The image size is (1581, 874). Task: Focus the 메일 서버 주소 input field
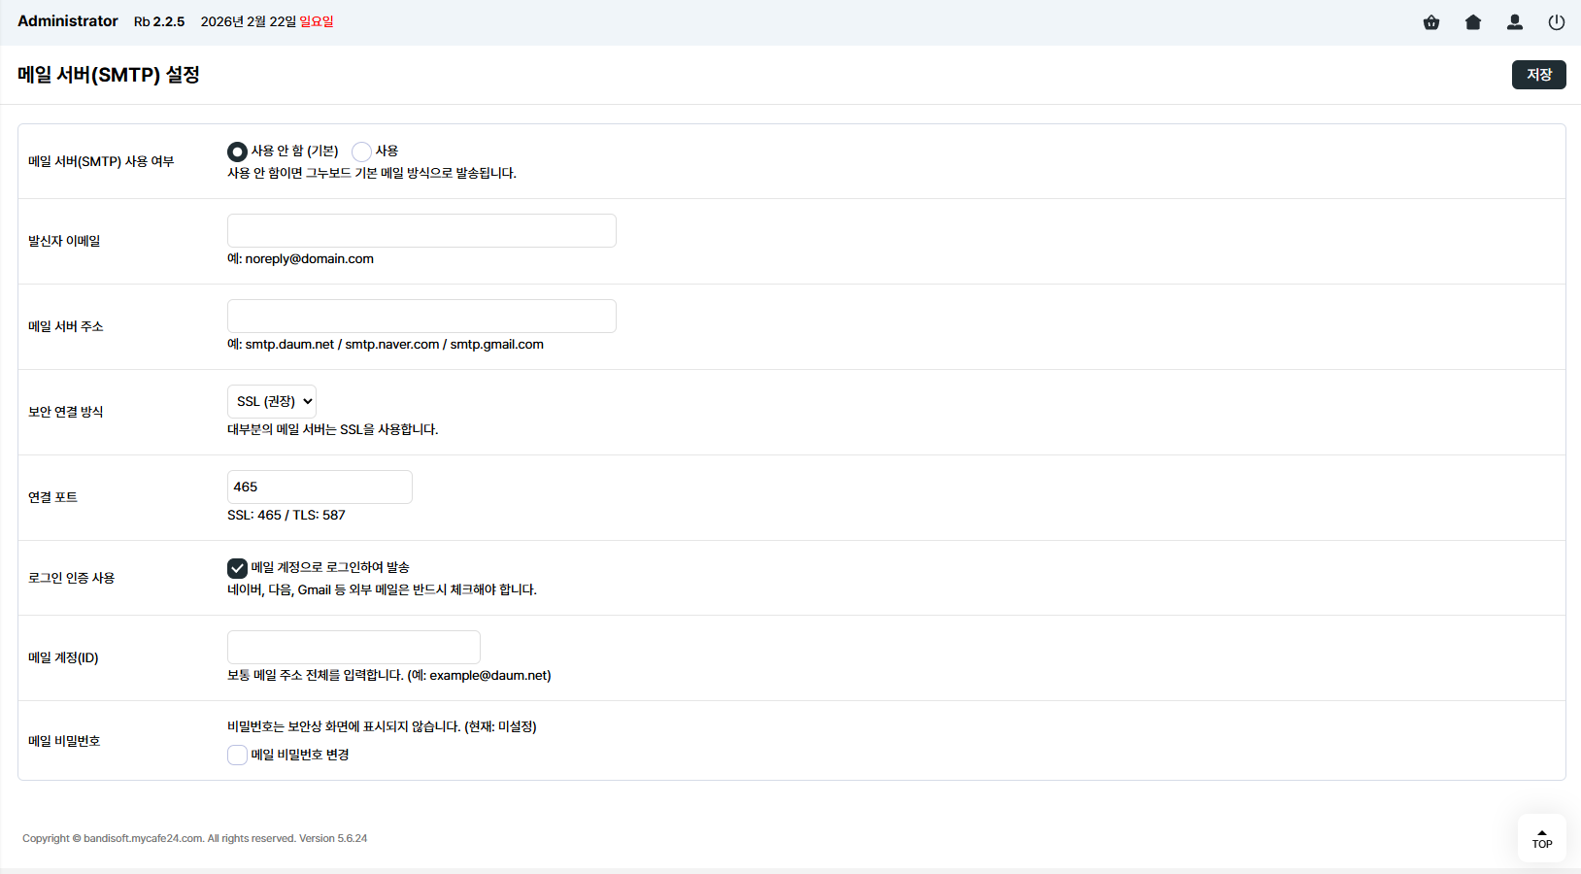(x=421, y=317)
